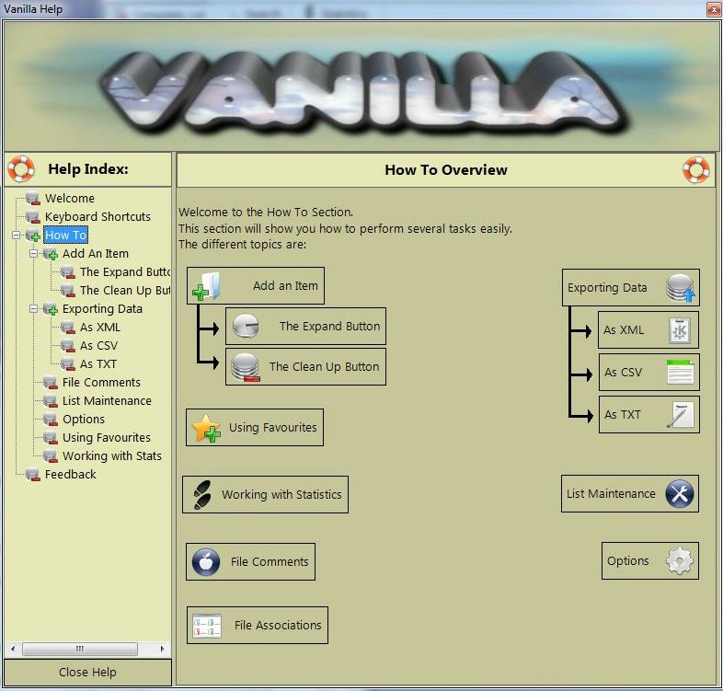
Task: Collapse the Exporting Data tree node
Action: (x=33, y=309)
